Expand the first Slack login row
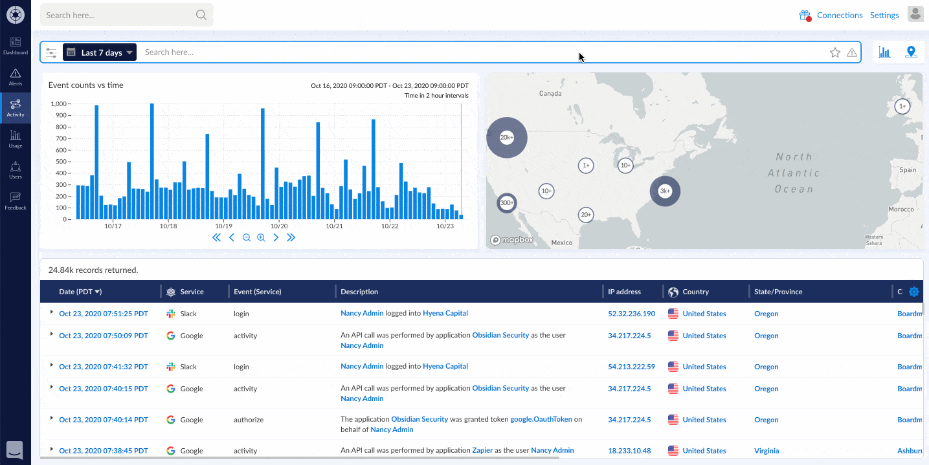Image resolution: width=929 pixels, height=465 pixels. coord(51,312)
